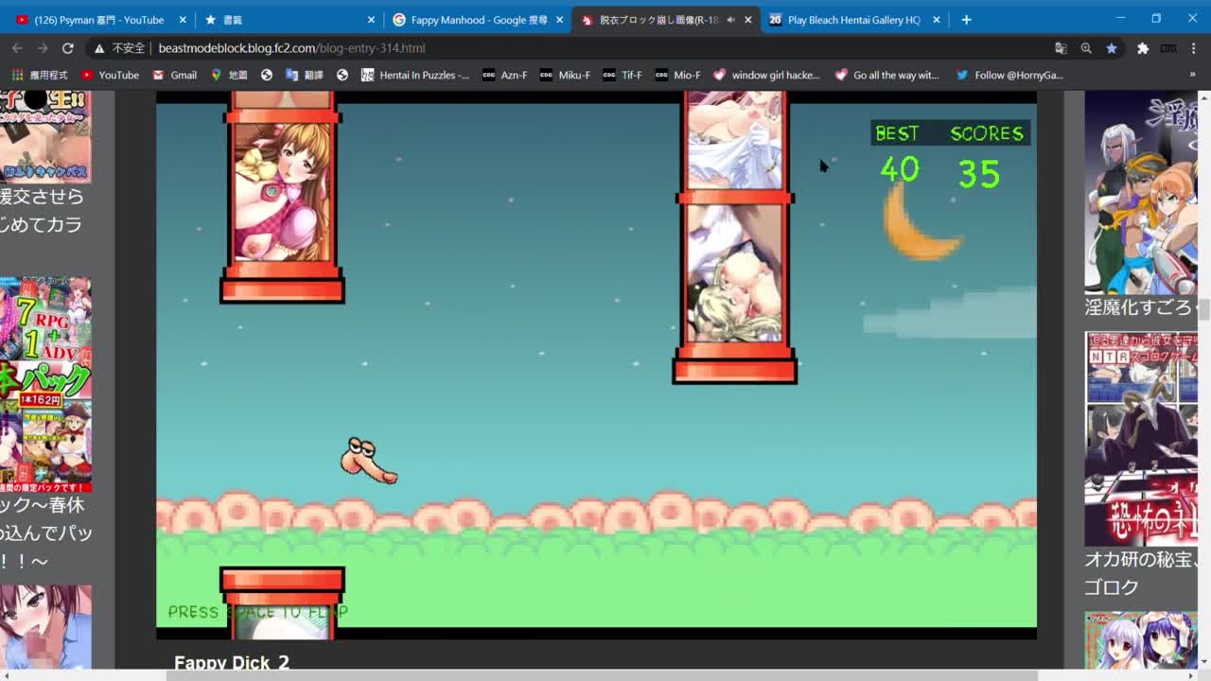Expand the bookmarks bar overflow chevron
This screenshot has height=681, width=1211.
[x=1192, y=75]
